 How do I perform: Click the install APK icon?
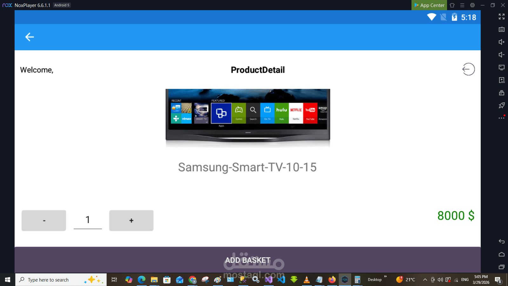(502, 80)
